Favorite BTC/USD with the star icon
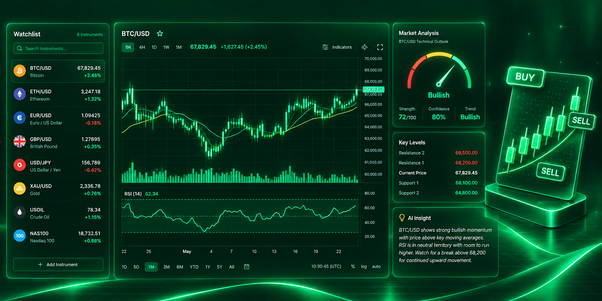The height and width of the screenshot is (301, 602). point(160,34)
